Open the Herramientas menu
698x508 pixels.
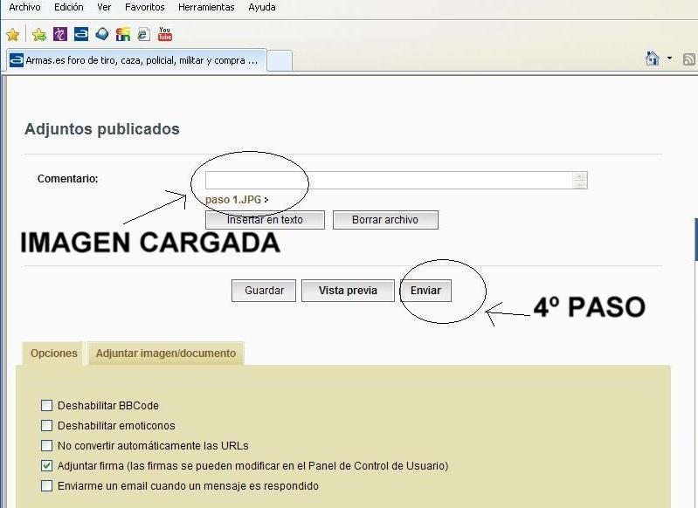click(x=206, y=7)
